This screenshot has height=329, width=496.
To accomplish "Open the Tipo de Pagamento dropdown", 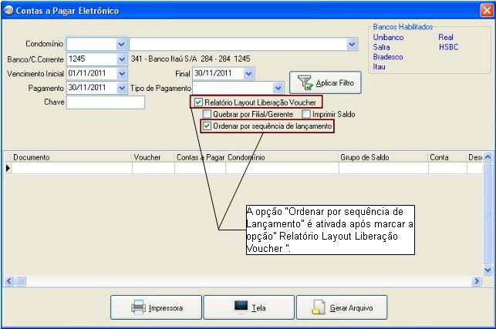I will point(278,89).
